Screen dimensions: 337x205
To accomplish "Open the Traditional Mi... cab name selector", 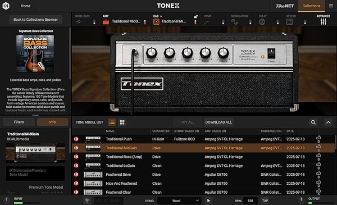I will [x=174, y=21].
